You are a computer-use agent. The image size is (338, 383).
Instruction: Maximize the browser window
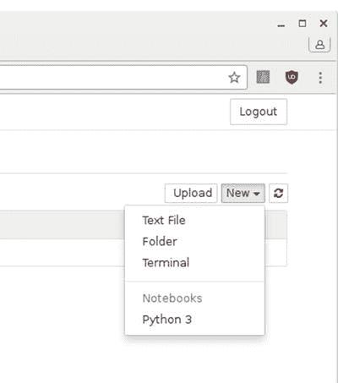point(303,24)
